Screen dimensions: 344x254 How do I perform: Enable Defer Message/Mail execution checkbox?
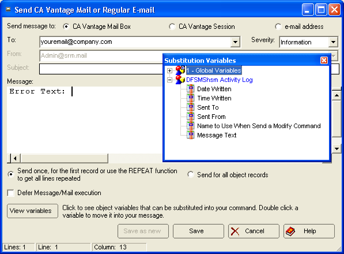tap(10, 193)
